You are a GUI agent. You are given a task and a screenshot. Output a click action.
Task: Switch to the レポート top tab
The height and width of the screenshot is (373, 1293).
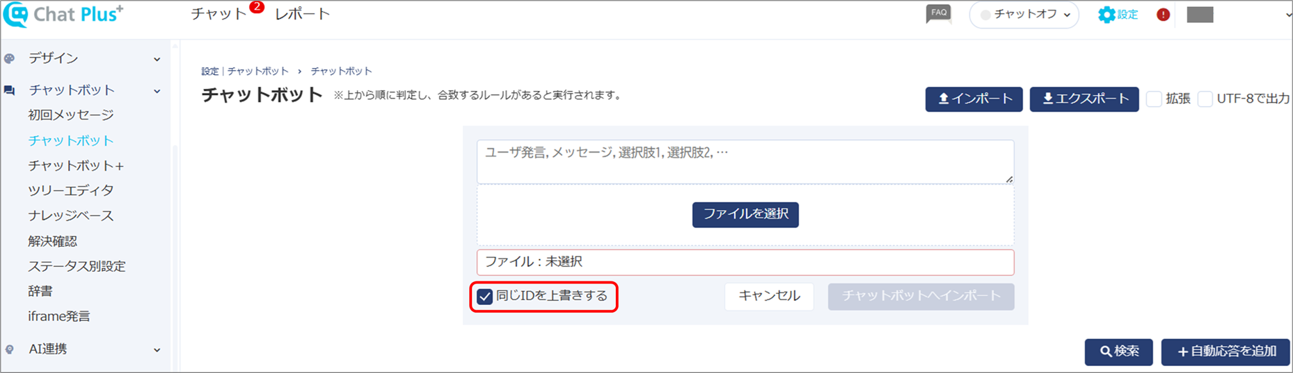click(x=302, y=14)
